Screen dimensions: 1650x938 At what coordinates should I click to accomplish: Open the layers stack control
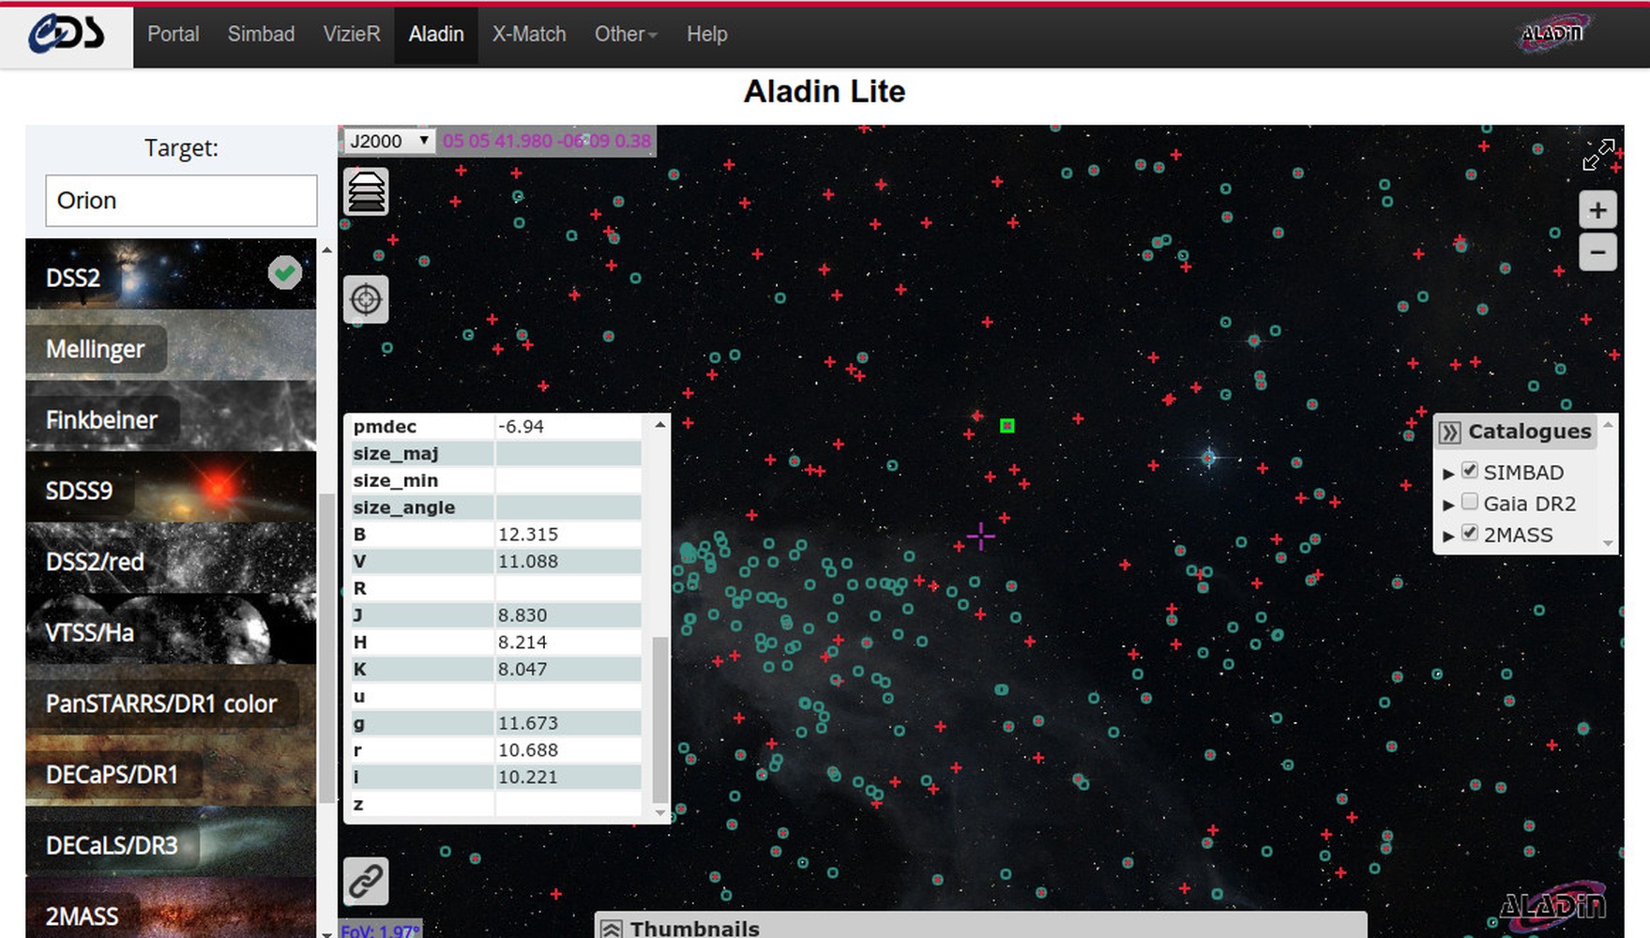(366, 192)
